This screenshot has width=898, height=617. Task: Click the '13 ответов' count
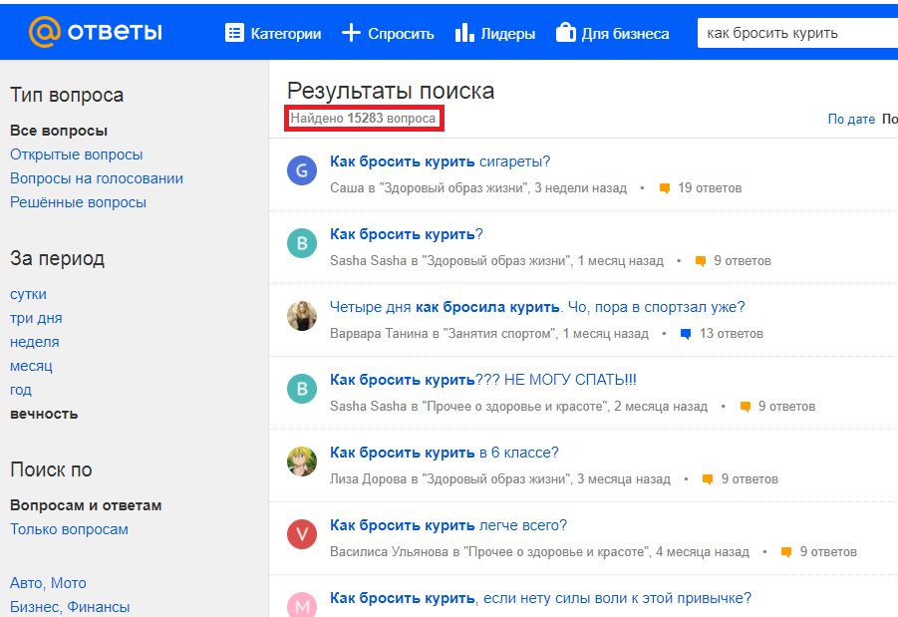pos(732,334)
